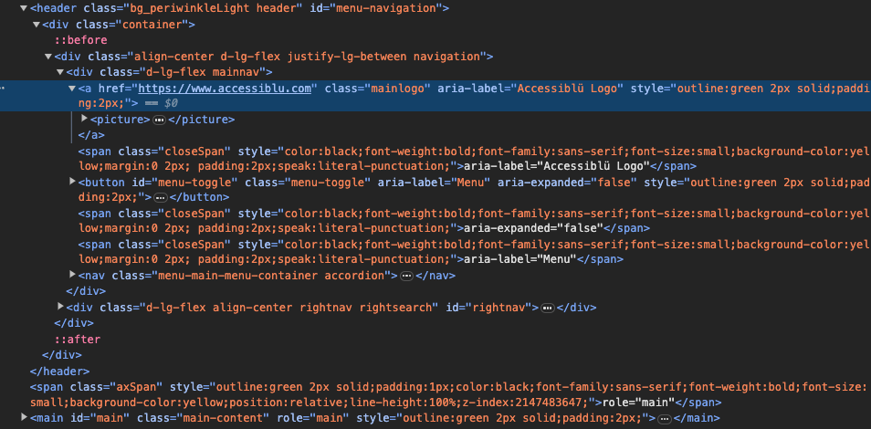871x429 pixels.
Task: Click the ellipsis in the menu-toggle button node
Action: click(x=160, y=197)
